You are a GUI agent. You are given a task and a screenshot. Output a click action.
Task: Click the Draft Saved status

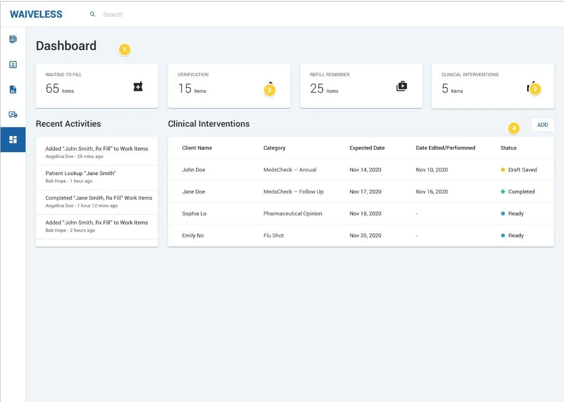519,170
